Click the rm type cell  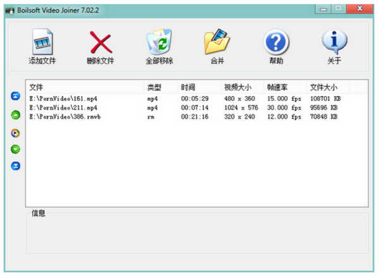(150, 117)
